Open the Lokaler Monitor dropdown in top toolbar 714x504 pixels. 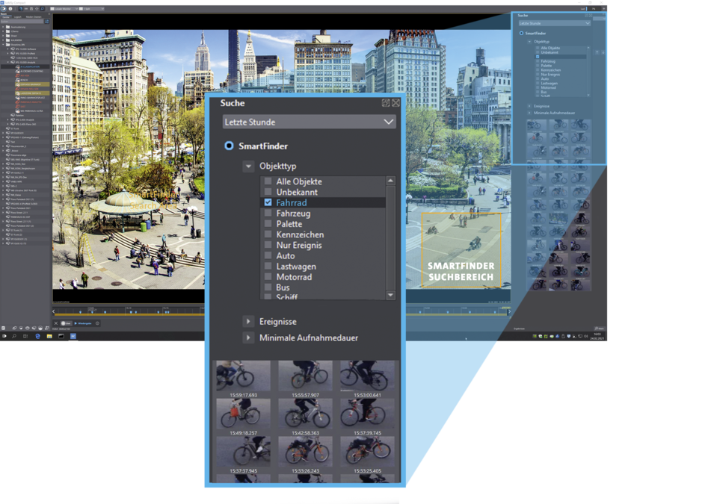pos(64,9)
